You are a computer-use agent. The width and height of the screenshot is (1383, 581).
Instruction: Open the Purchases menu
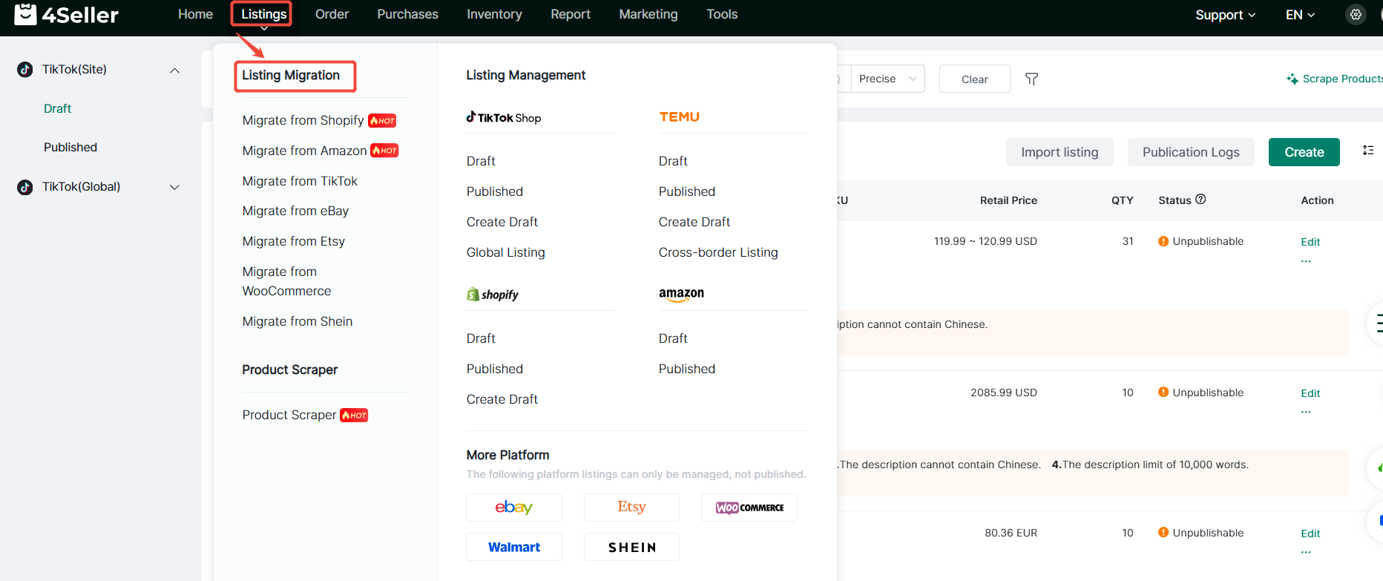click(x=407, y=14)
